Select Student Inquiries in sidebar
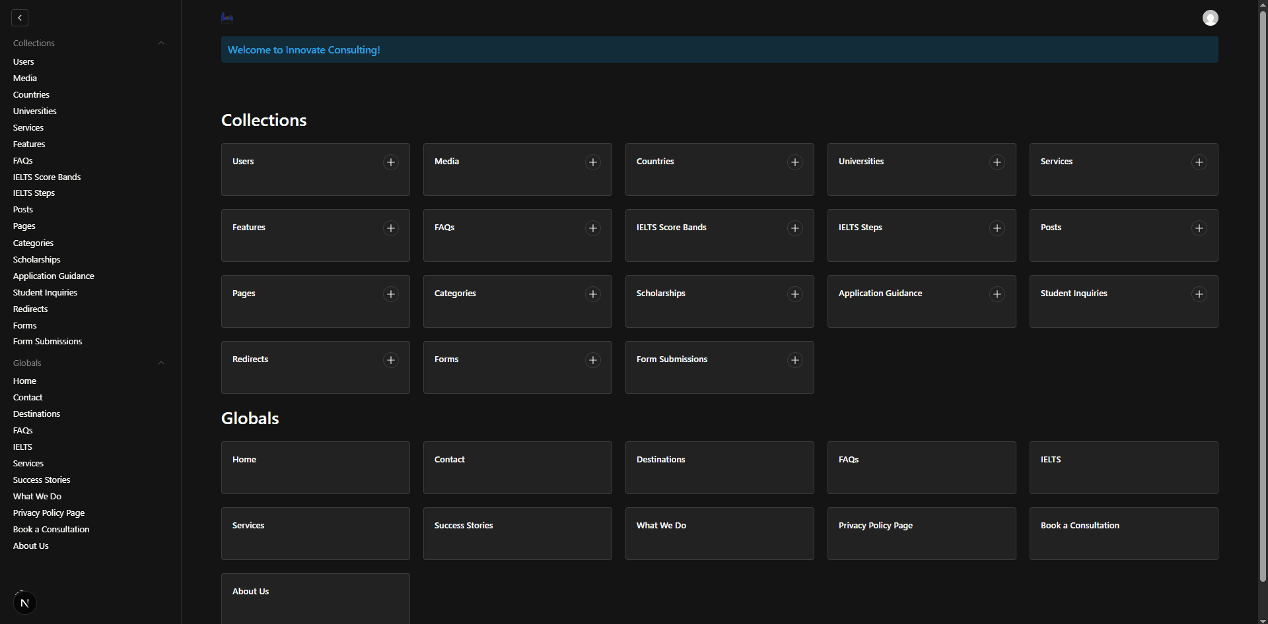Screen dimensions: 1268x624 45,293
